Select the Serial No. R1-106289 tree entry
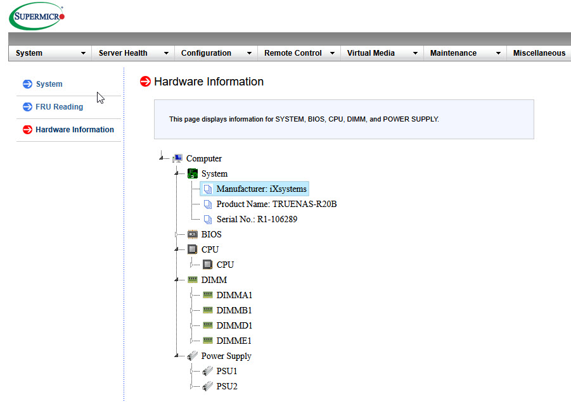 pos(257,219)
